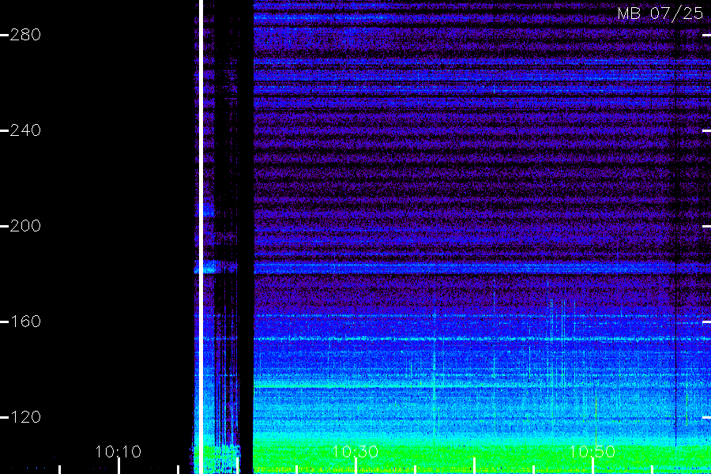Click the 10:10 time axis label

pos(118,452)
